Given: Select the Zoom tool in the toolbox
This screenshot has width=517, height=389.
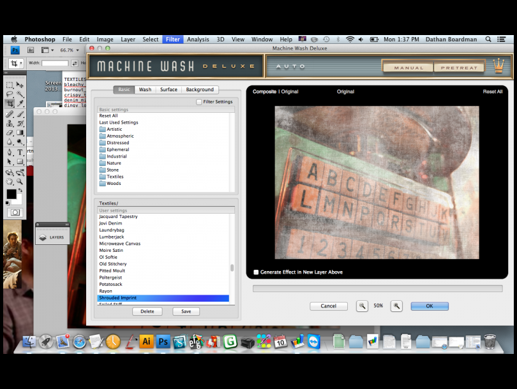Looking at the screenshot, I should tap(20, 182).
